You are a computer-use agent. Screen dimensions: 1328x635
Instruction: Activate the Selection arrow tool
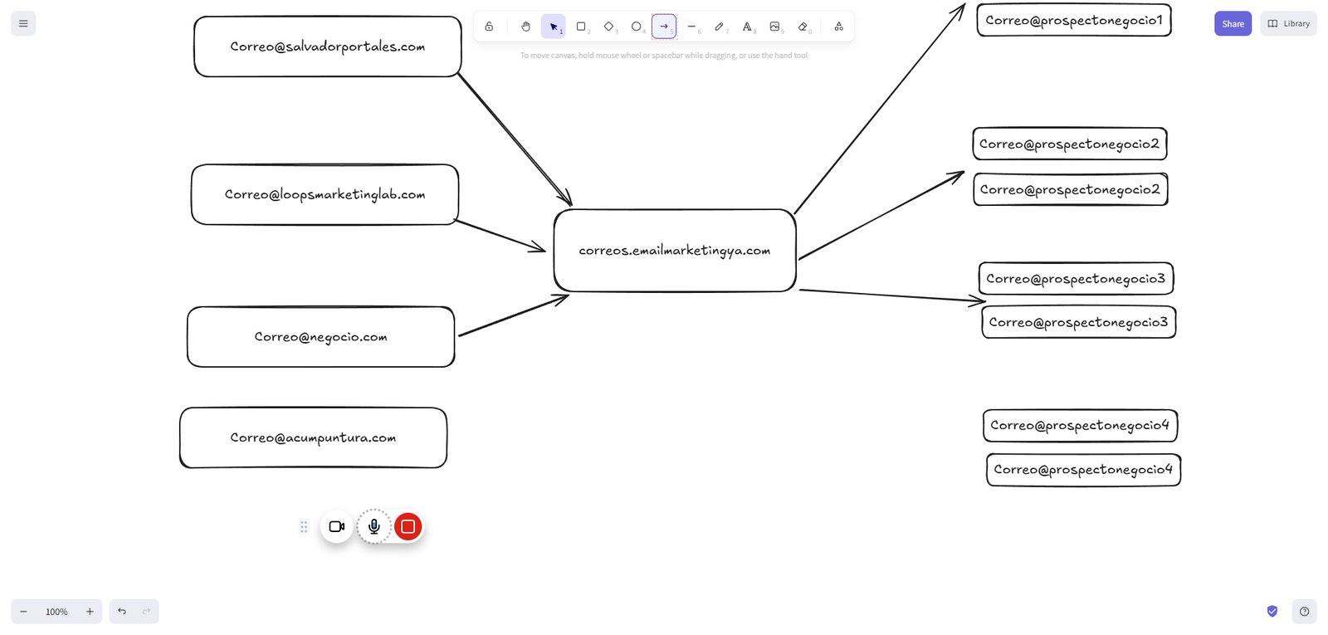pyautogui.click(x=554, y=27)
